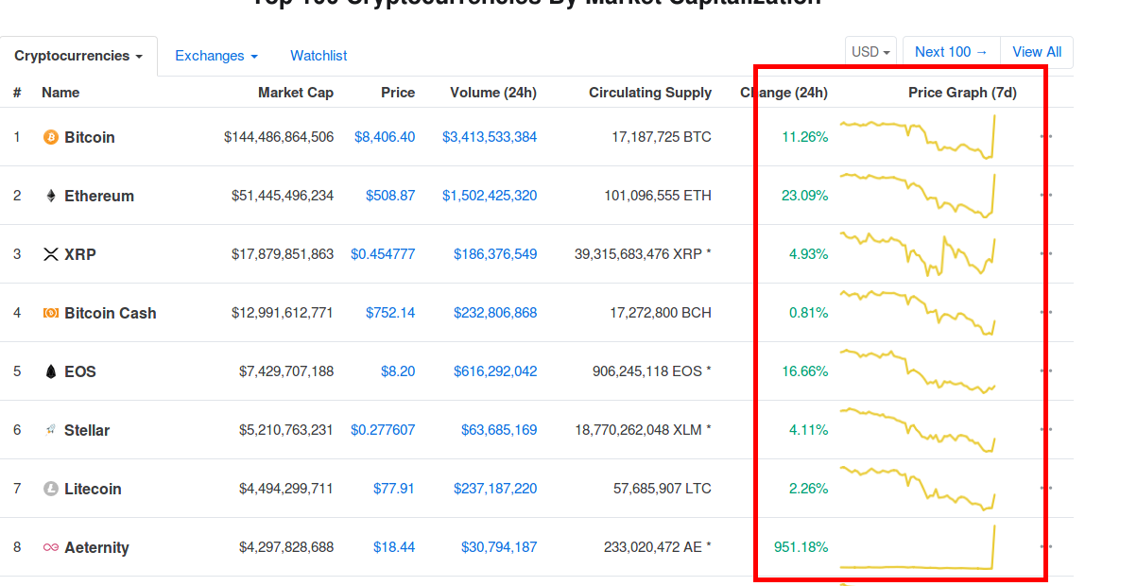
Task: Click Bitcoin's price $8,406.40
Action: tap(385, 137)
